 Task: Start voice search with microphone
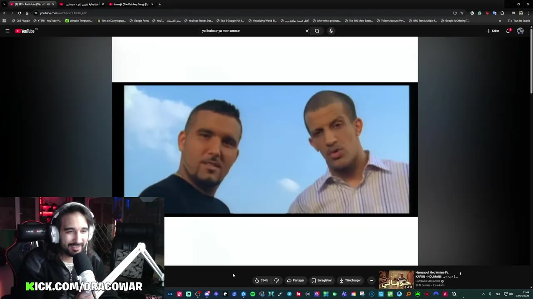click(331, 31)
